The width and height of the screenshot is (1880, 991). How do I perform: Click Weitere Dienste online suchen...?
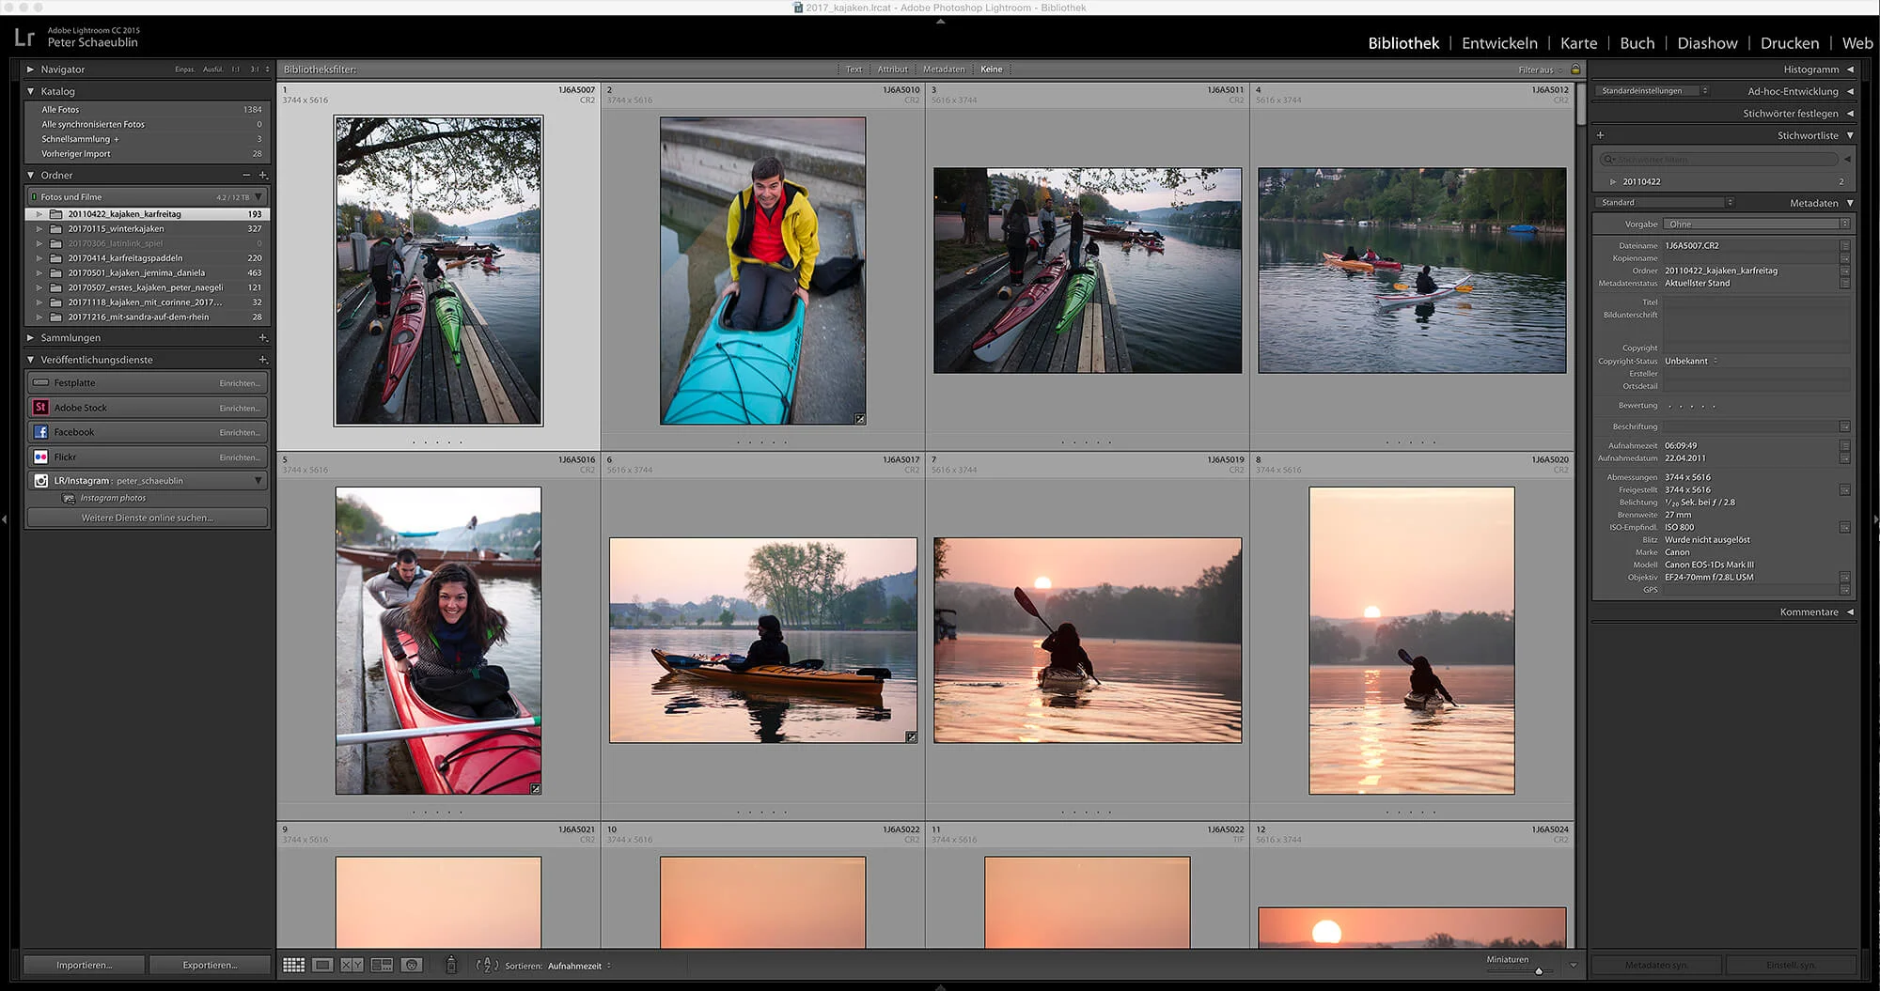coord(148,518)
